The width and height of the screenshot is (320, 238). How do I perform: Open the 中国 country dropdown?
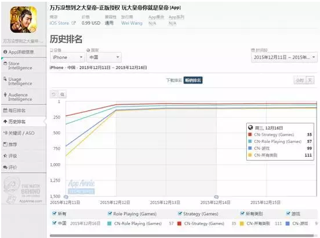click(104, 57)
